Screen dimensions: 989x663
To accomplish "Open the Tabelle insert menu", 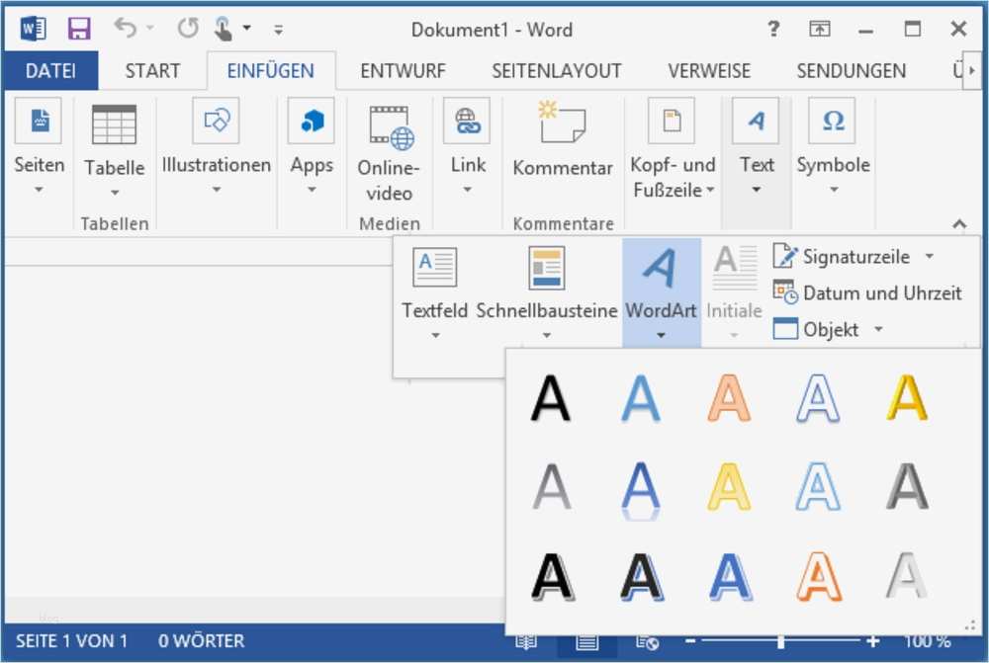I will [x=114, y=150].
